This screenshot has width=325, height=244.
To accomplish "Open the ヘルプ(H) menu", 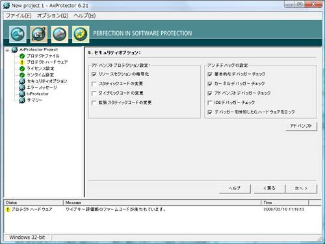I will click(x=84, y=16).
